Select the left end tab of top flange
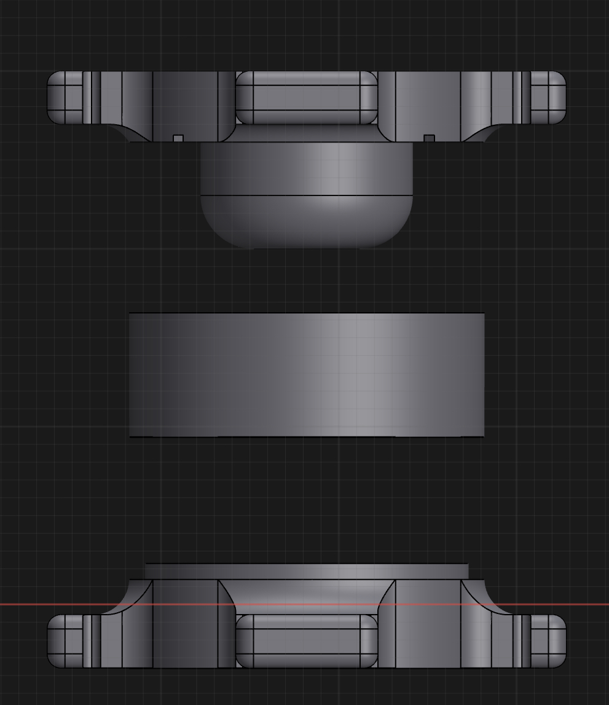Viewport: 609px width, 705px height. (x=65, y=98)
